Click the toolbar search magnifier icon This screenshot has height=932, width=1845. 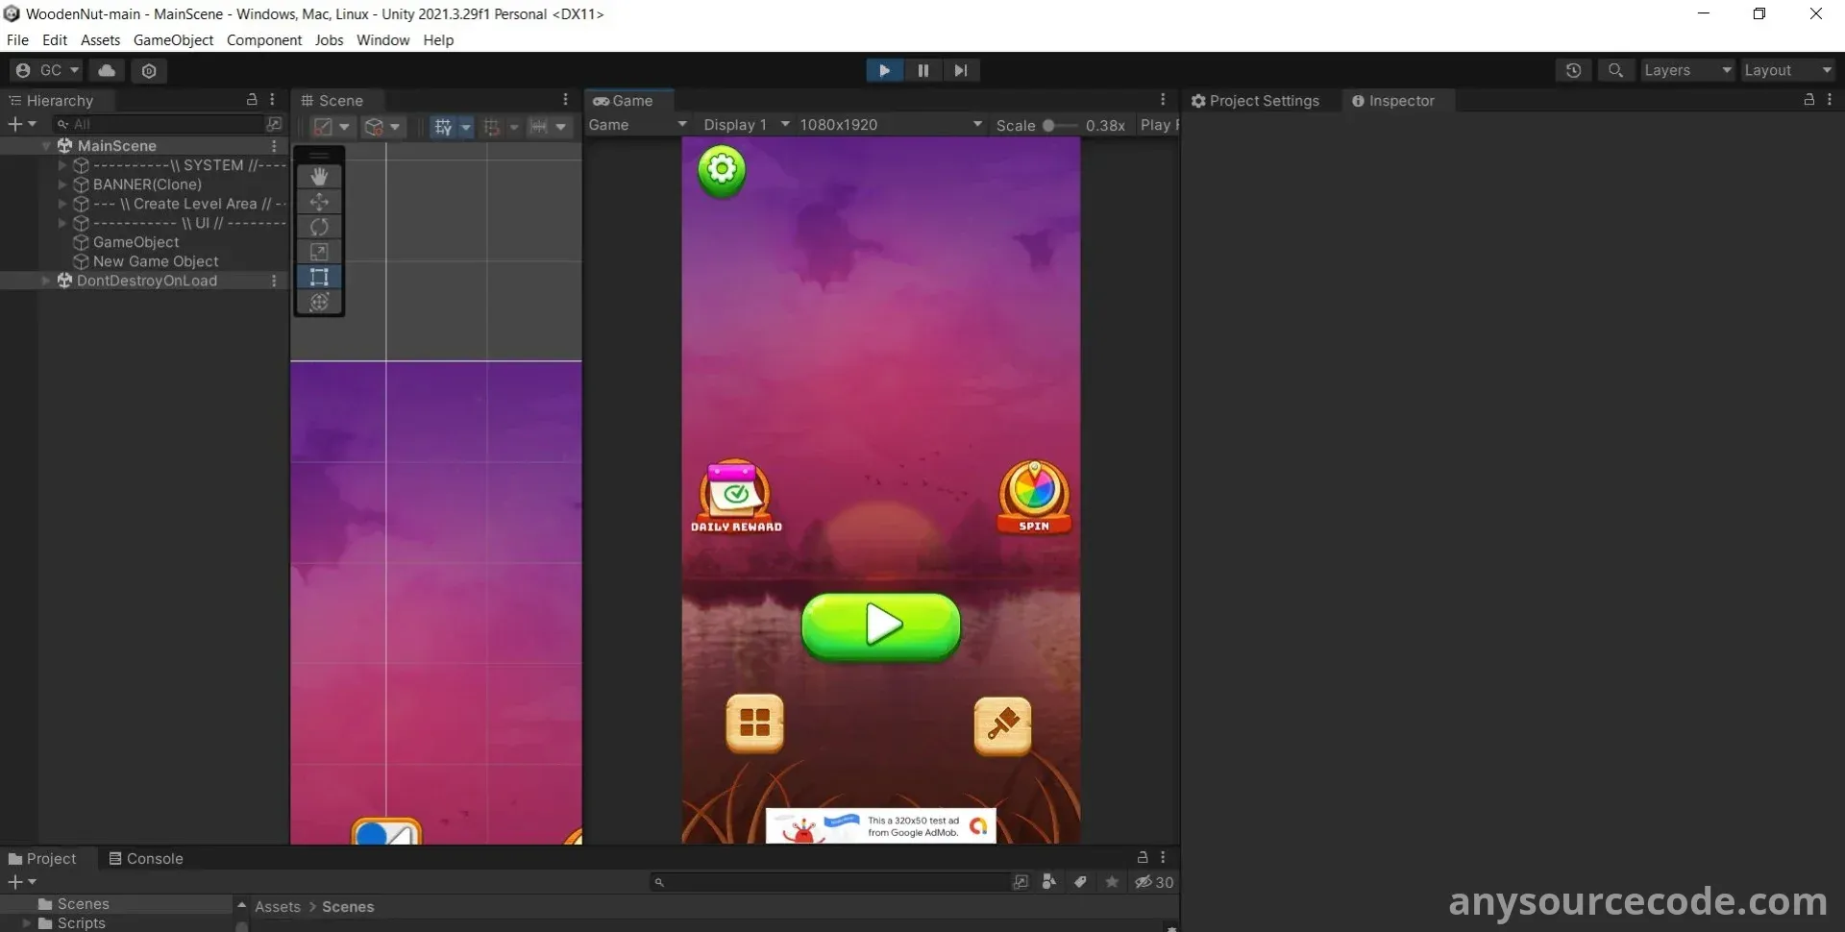point(1616,70)
